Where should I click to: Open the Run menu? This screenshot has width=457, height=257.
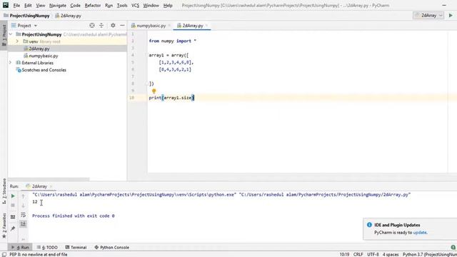[109, 6]
